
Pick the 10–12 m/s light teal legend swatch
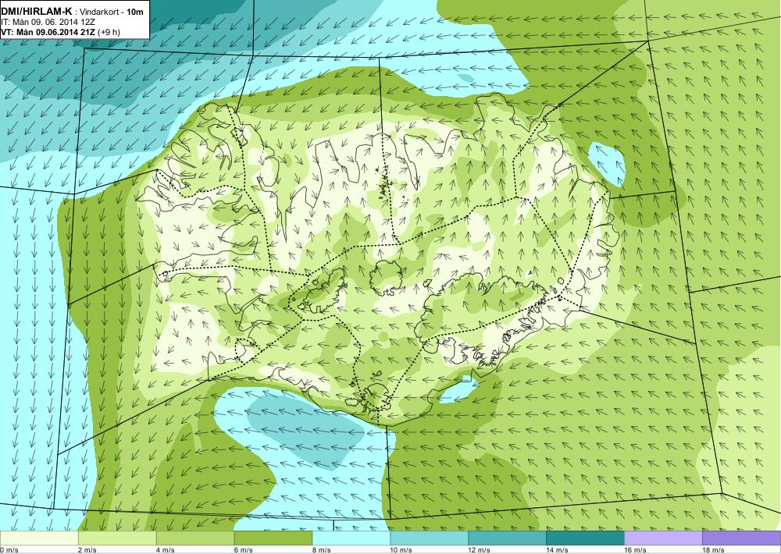[430, 538]
